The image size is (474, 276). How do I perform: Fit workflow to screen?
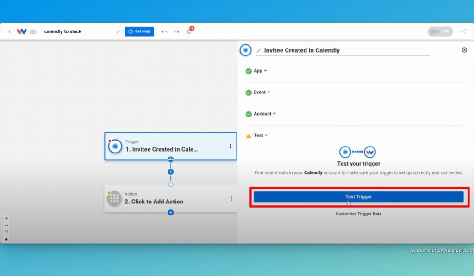point(6,232)
